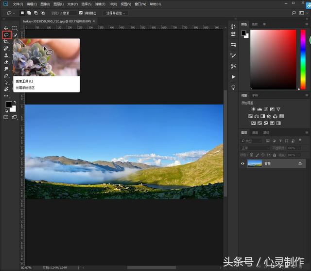311x271 pixels.
Task: Select the Lasso tool in the toolbox
Action: pyautogui.click(x=7, y=35)
